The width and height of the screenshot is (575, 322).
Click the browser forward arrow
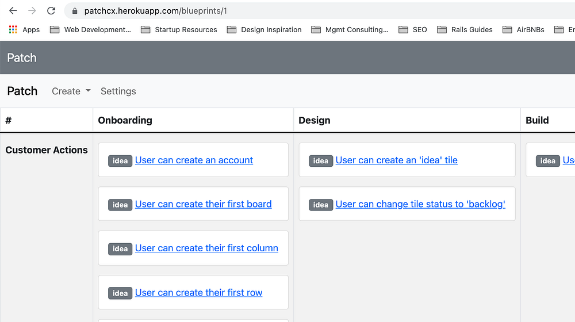point(32,11)
